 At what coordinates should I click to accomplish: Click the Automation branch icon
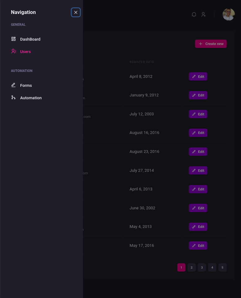pyautogui.click(x=13, y=97)
